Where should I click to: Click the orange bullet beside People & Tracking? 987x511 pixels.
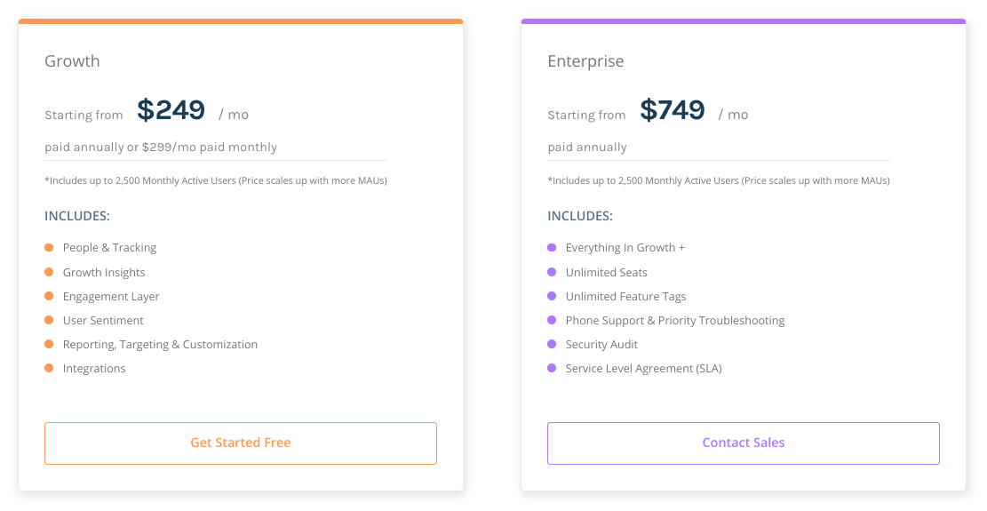point(49,248)
